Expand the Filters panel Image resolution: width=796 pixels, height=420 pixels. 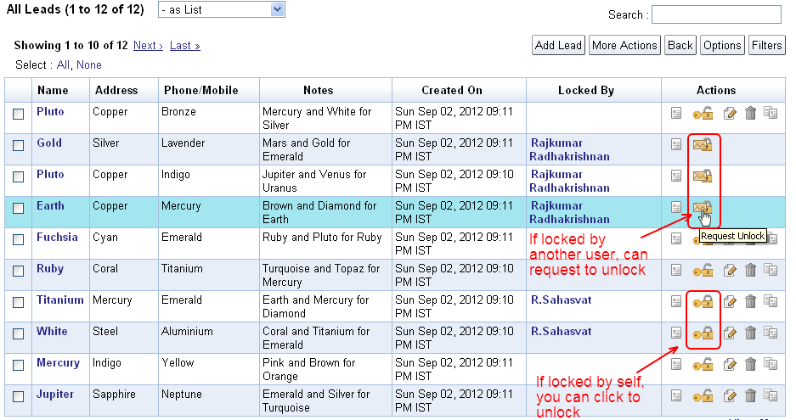(766, 46)
